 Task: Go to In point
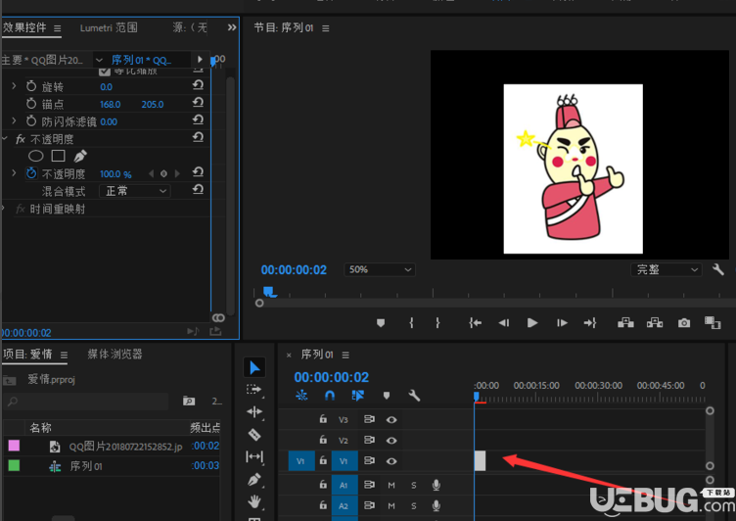pyautogui.click(x=475, y=323)
